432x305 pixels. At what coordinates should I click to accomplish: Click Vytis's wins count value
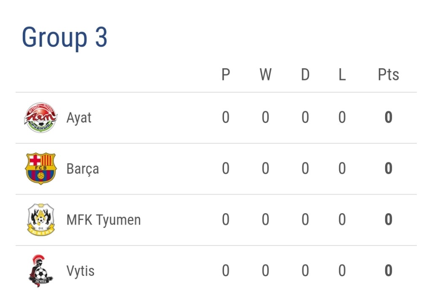(x=265, y=270)
